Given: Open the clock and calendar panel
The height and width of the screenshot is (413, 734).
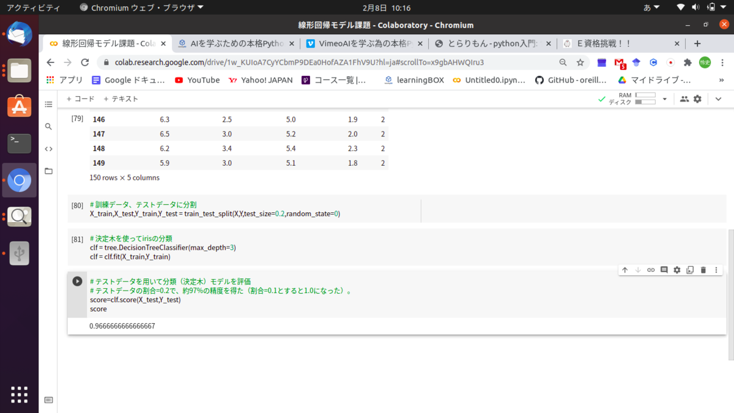Looking at the screenshot, I should coord(386,8).
